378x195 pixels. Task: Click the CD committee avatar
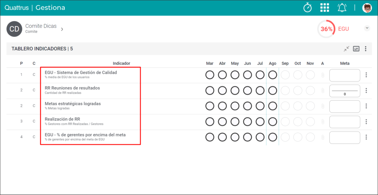tap(14, 29)
